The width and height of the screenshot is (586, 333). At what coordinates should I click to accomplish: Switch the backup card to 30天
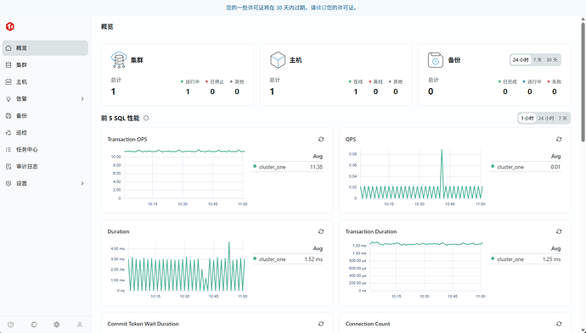point(552,60)
